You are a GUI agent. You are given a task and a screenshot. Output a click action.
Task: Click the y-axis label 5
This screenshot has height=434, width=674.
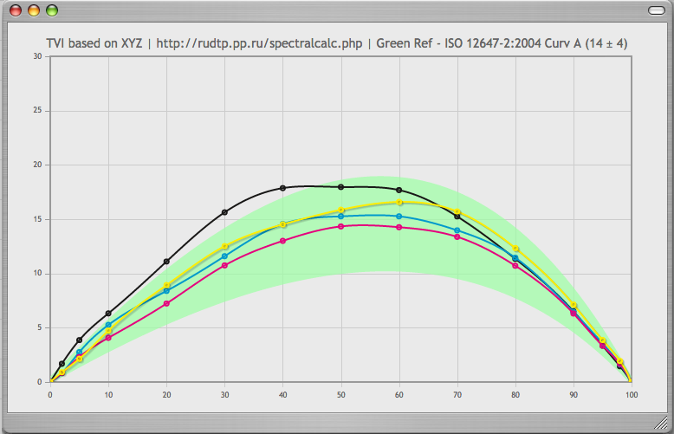pos(40,327)
